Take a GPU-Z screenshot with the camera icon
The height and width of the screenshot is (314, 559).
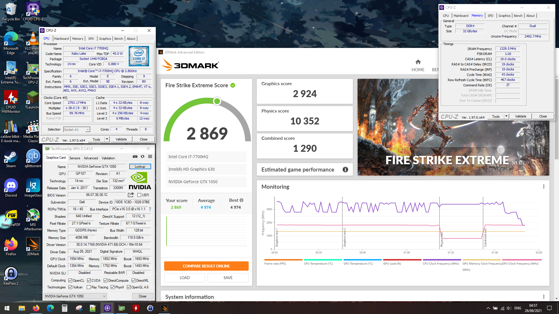point(135,156)
